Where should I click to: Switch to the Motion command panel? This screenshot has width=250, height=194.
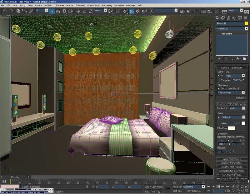[234, 18]
